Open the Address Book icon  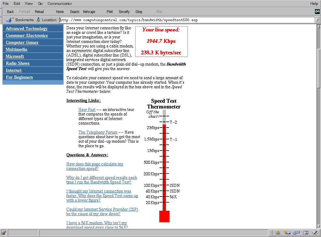pyautogui.click(x=306, y=232)
